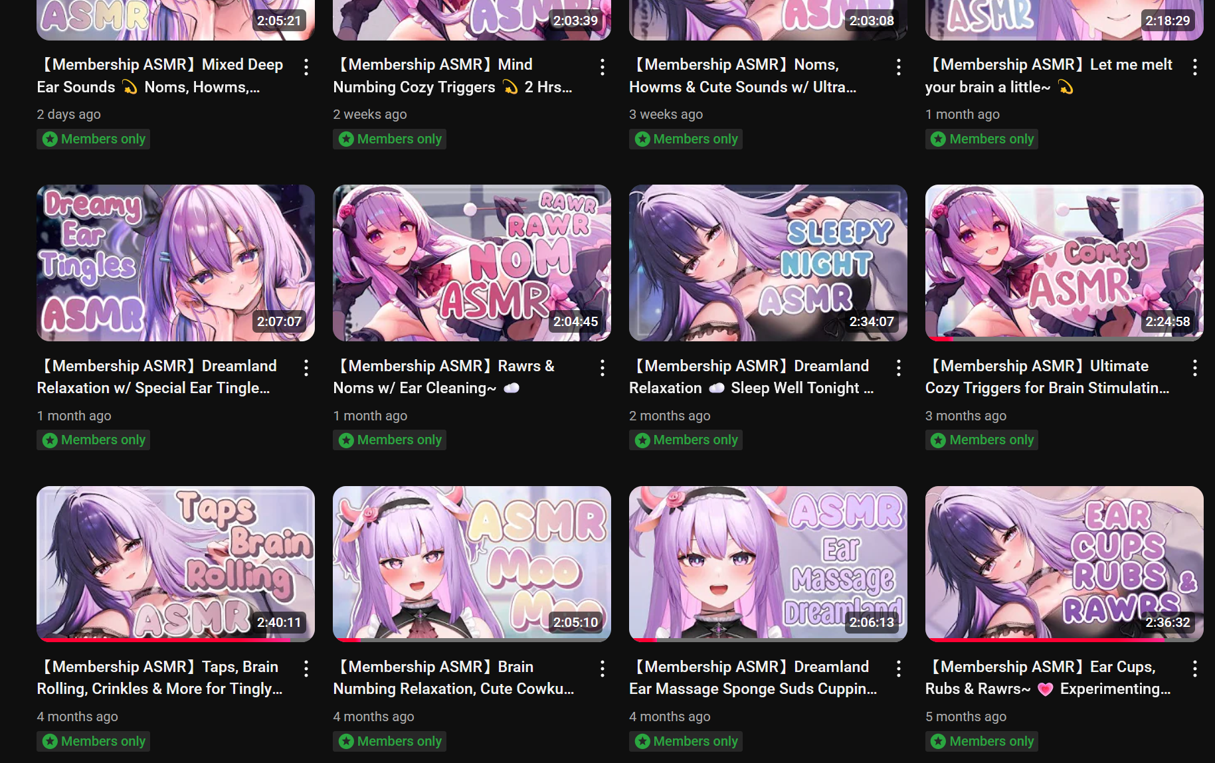Viewport: 1215px width, 763px height.
Task: Open the Sleepy Night ASMR thumbnail
Action: (769, 263)
